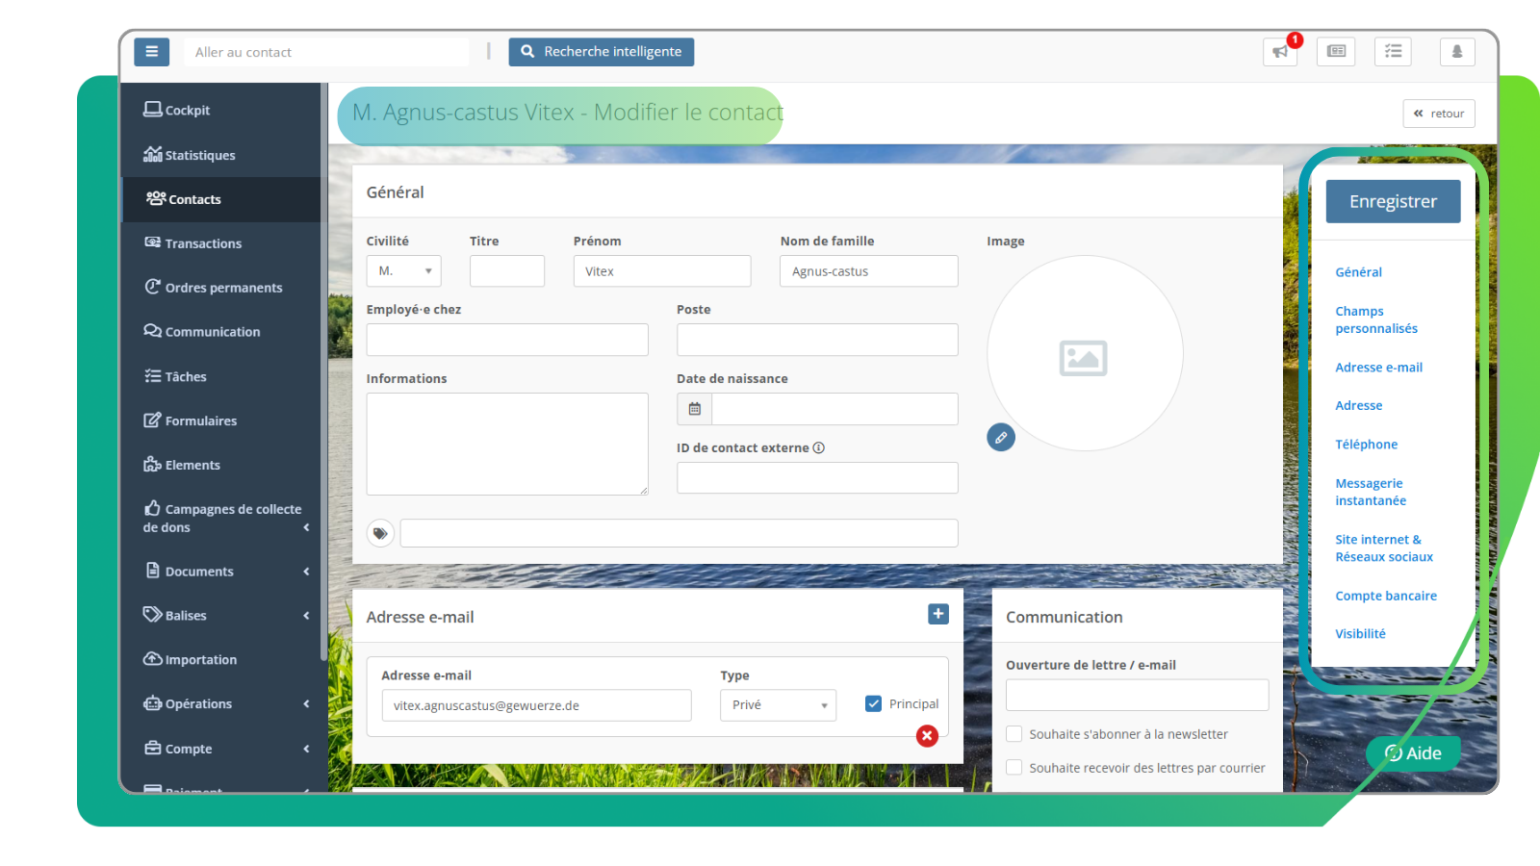Viewport: 1540px width, 866px height.
Task: Click the newspaper icon in the top toolbar
Action: [1335, 52]
